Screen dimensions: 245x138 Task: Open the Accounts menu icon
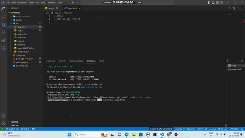point(3,116)
